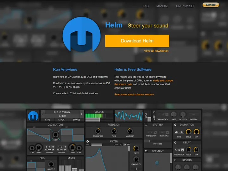Click the SAVE patch button
The height and width of the screenshot is (171, 228).
pos(47,120)
